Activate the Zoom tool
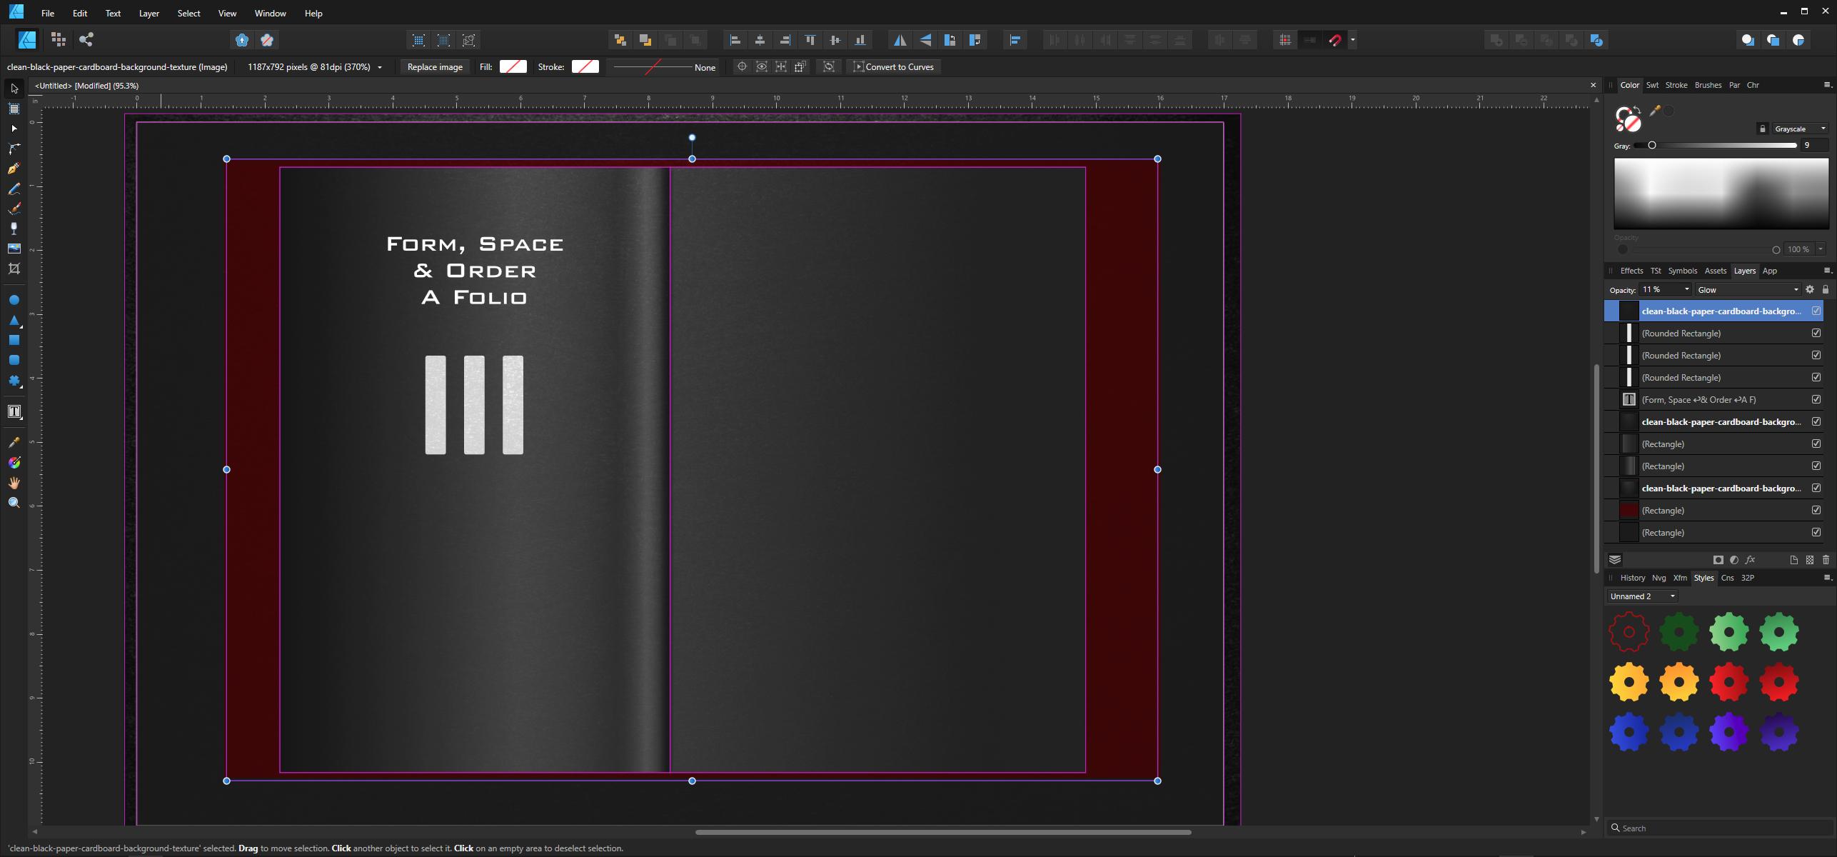 (14, 502)
